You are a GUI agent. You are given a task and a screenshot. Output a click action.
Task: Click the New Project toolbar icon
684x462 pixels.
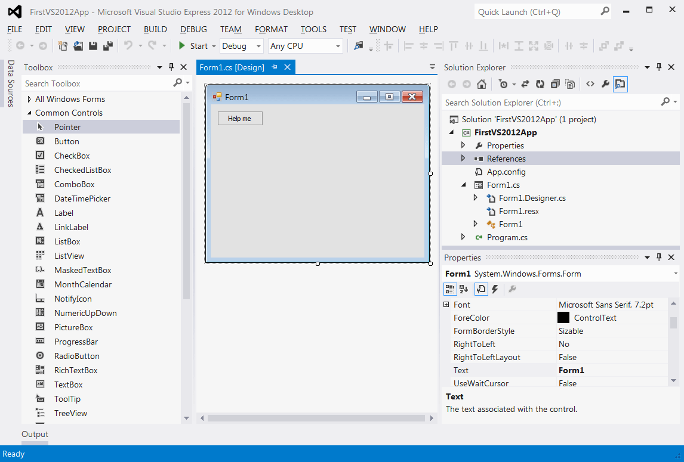(x=63, y=46)
